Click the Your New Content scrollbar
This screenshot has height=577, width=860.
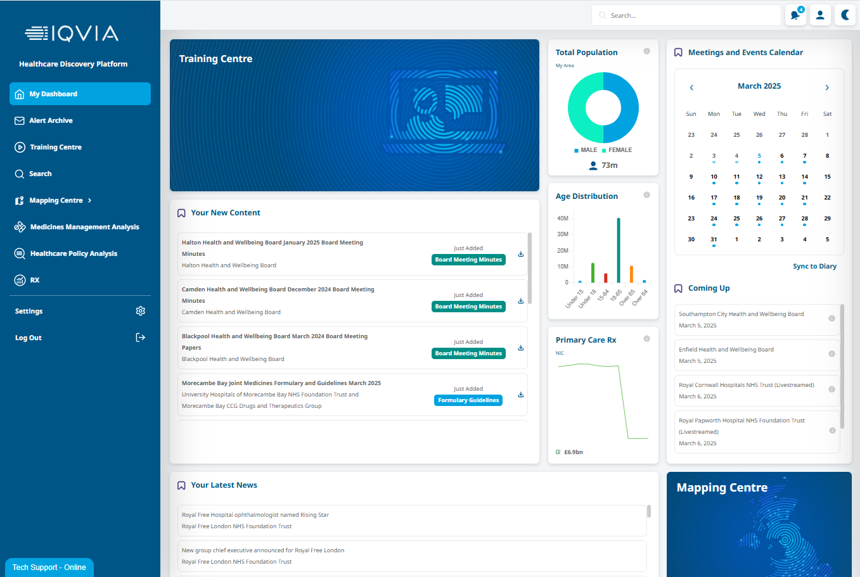point(530,268)
